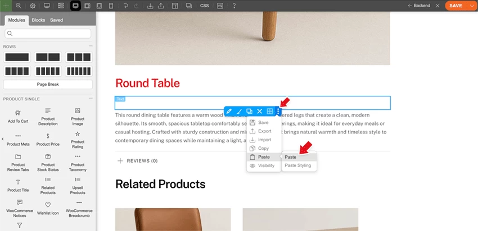Open styling brush icon on module toolbar
The width and height of the screenshot is (478, 231).
240,111
